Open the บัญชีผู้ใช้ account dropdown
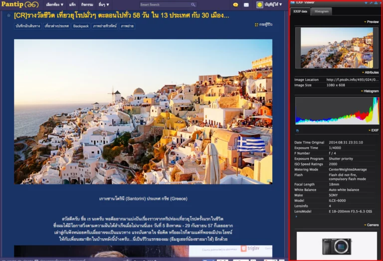Viewport: 383px width, 261px height. (273, 4)
